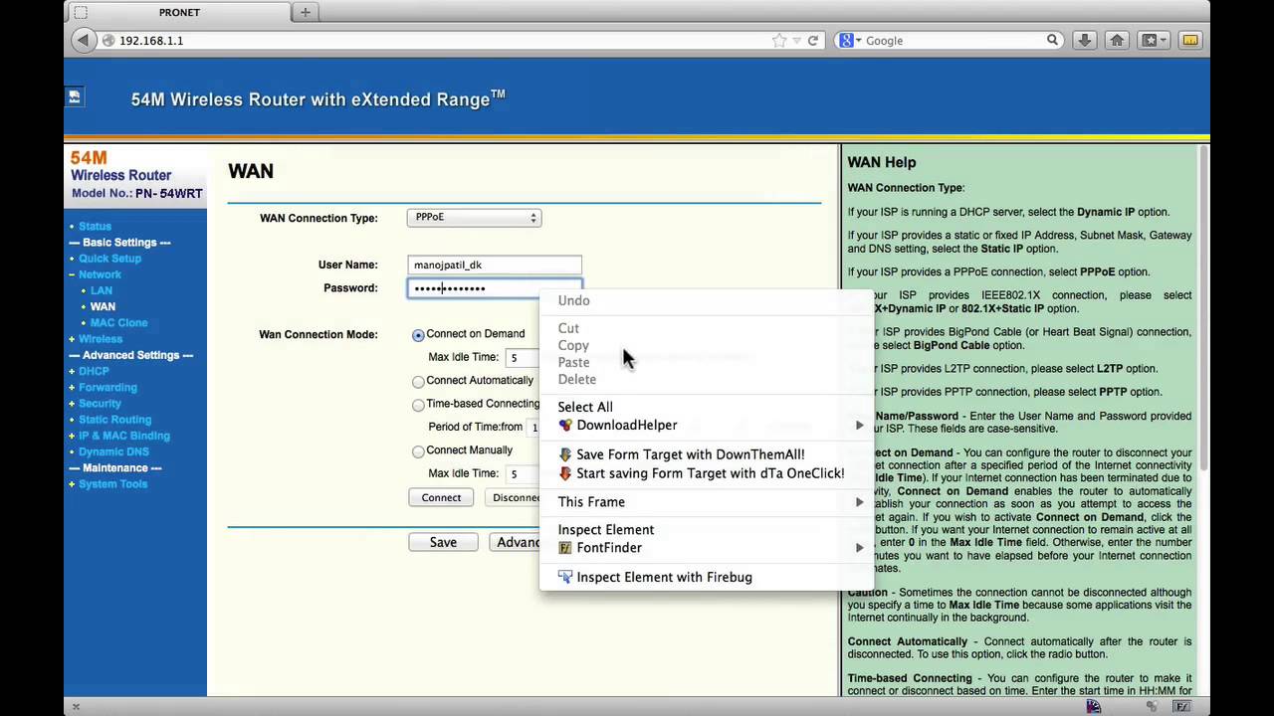Screen dimensions: 1274x716
Task: Open the Status link in sidebar
Action: point(95,227)
